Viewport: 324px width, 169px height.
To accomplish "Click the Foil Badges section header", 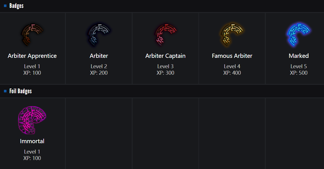I will 21,91.
